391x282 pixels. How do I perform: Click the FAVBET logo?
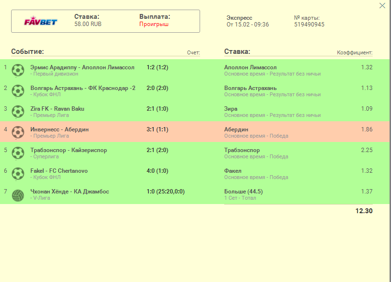coord(40,21)
